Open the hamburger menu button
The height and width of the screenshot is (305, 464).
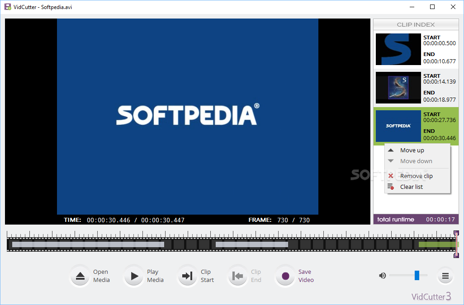445,276
